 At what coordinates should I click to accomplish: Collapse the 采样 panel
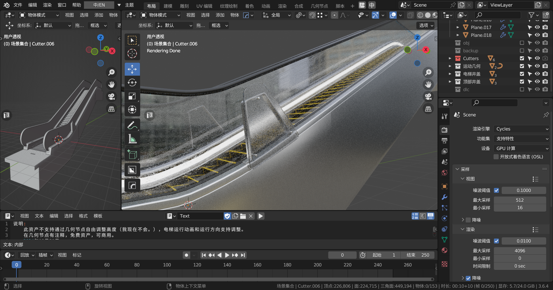(x=457, y=169)
